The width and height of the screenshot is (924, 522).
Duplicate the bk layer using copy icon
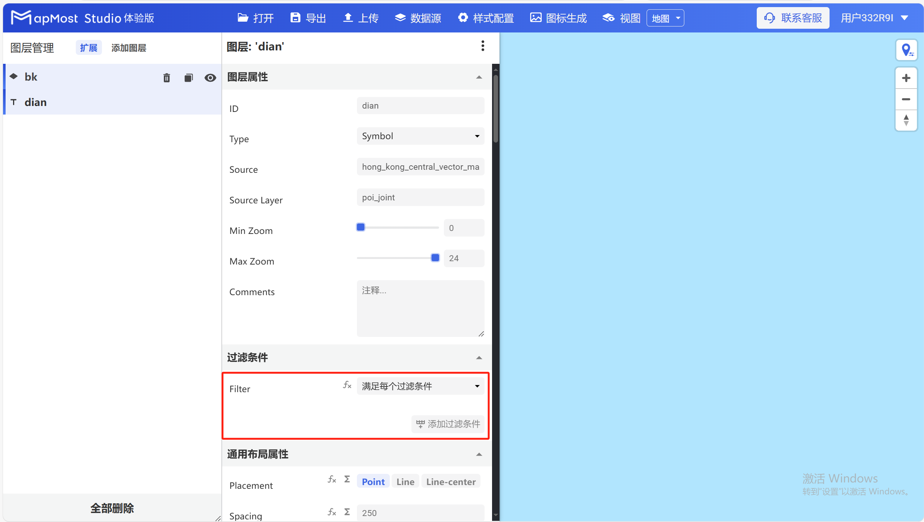pos(188,78)
